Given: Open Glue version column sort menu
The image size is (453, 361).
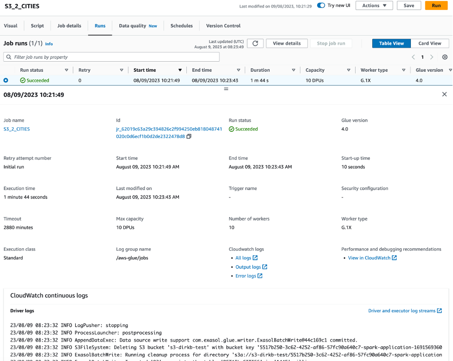Looking at the screenshot, I should 450,70.
